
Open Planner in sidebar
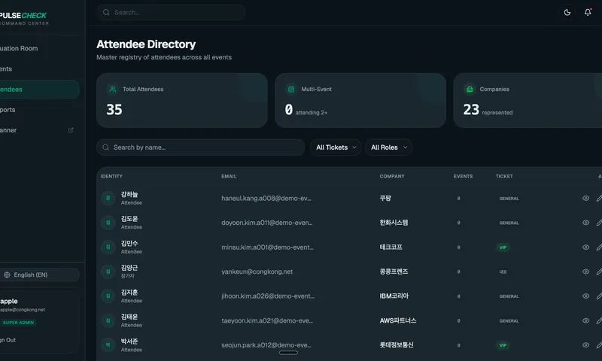(x=39, y=130)
